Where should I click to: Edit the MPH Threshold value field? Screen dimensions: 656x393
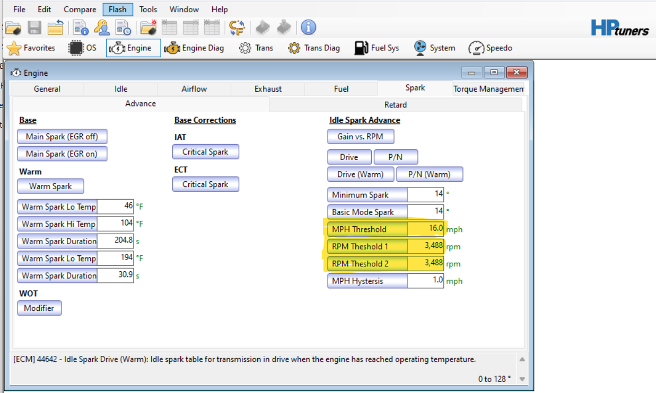click(425, 229)
